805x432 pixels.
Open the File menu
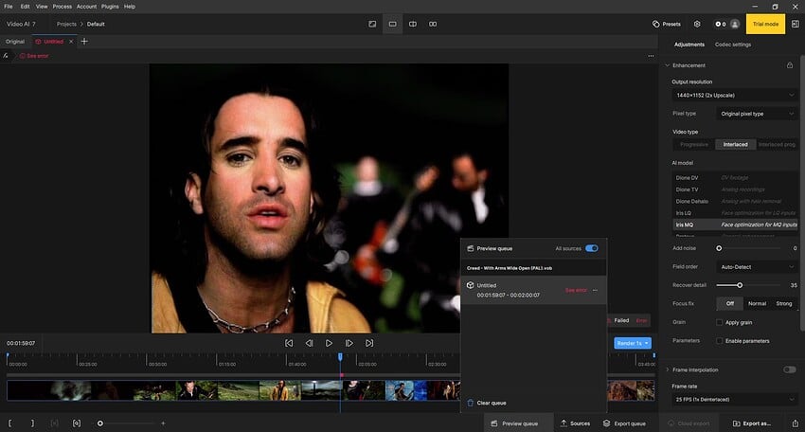coord(9,7)
